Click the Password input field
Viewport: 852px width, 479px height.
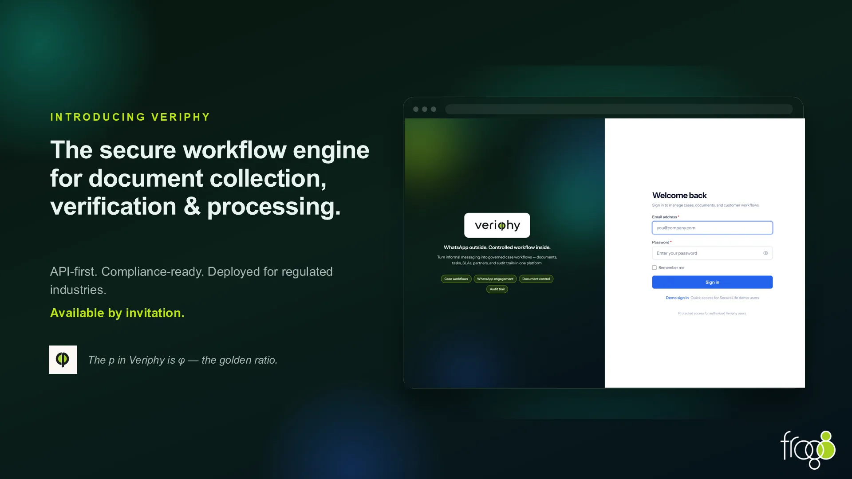712,253
